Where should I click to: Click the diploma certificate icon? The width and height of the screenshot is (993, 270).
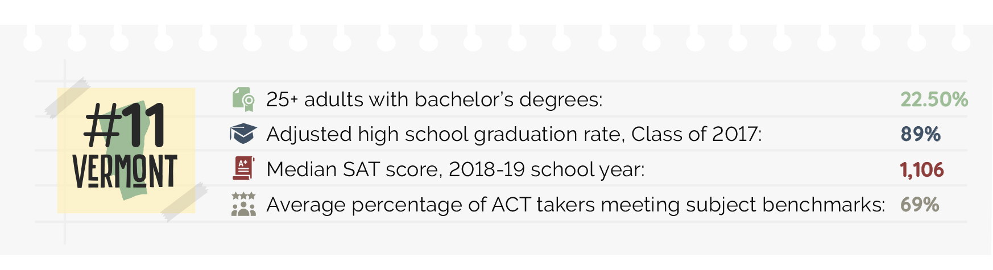click(x=243, y=99)
